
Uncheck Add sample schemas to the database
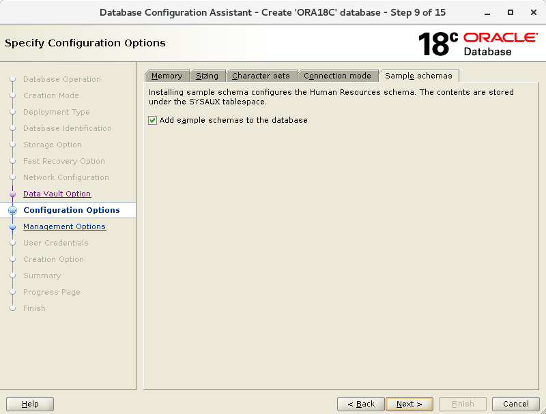[152, 120]
